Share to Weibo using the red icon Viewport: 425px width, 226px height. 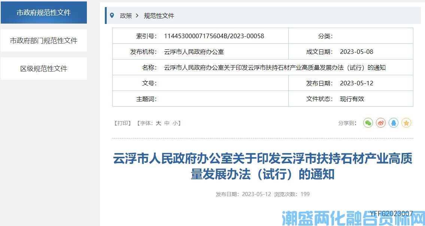pos(381,123)
